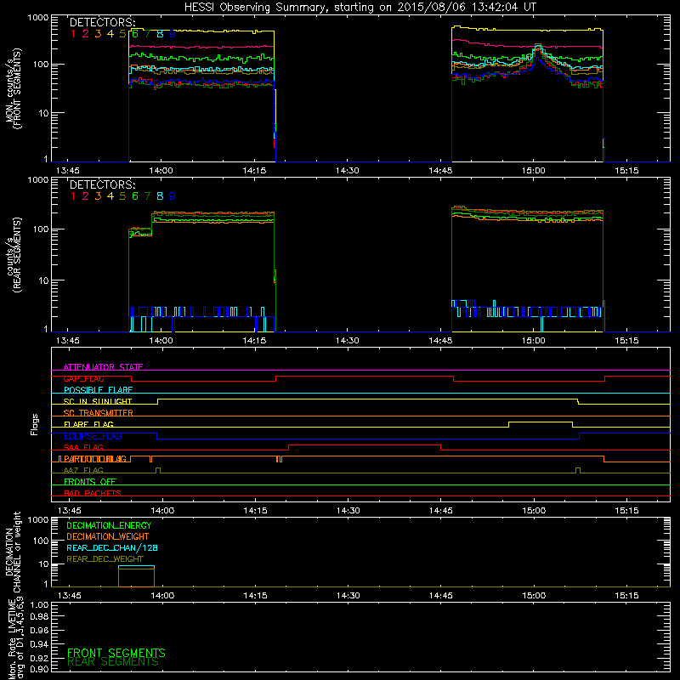Select the MON. counts/s (FRONT SEGMENTS) axis title
Image resolution: width=680 pixels, height=680 pixels.
click(x=13, y=88)
